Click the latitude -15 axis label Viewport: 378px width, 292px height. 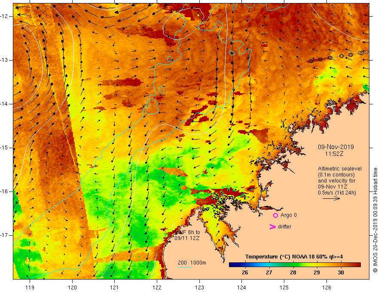click(x=4, y=148)
